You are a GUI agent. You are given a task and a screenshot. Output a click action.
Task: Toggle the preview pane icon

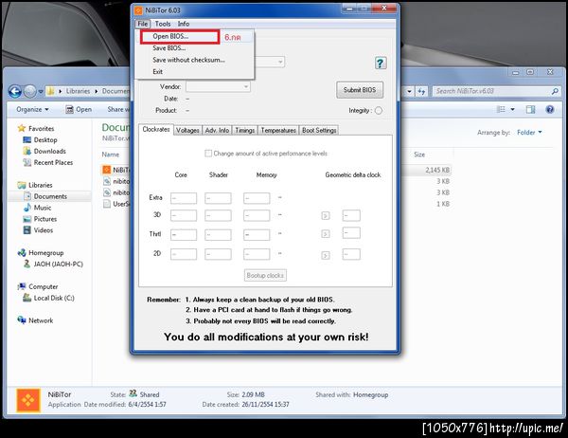[x=530, y=109]
